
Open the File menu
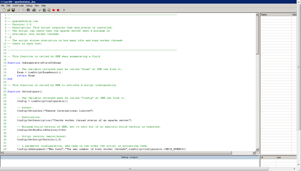pos(3,6)
